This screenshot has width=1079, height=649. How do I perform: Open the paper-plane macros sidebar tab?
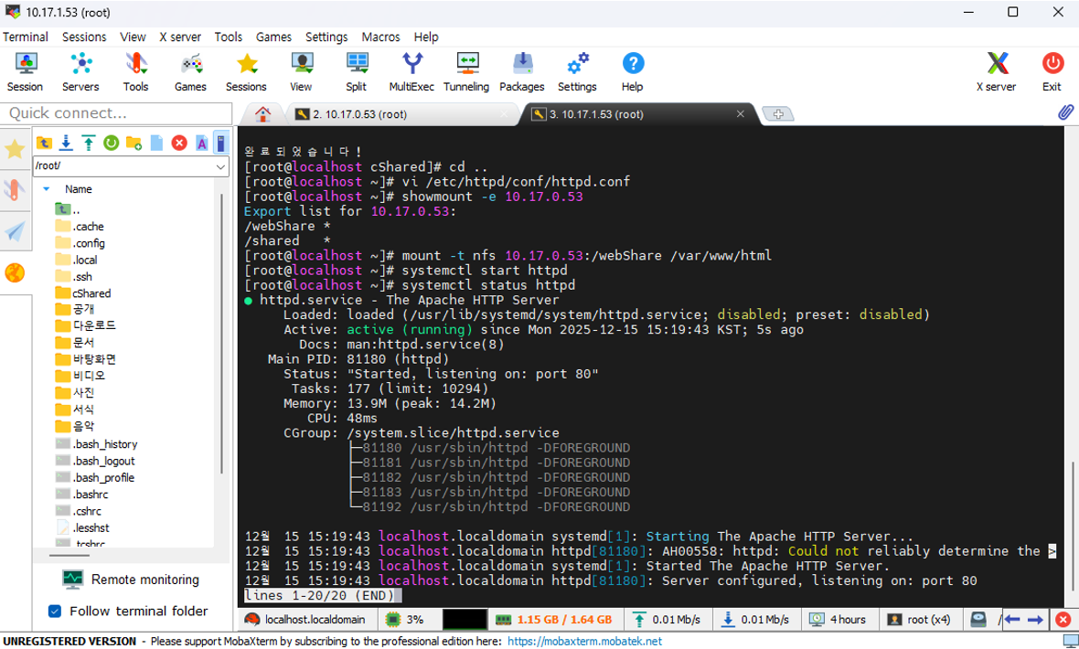click(16, 231)
